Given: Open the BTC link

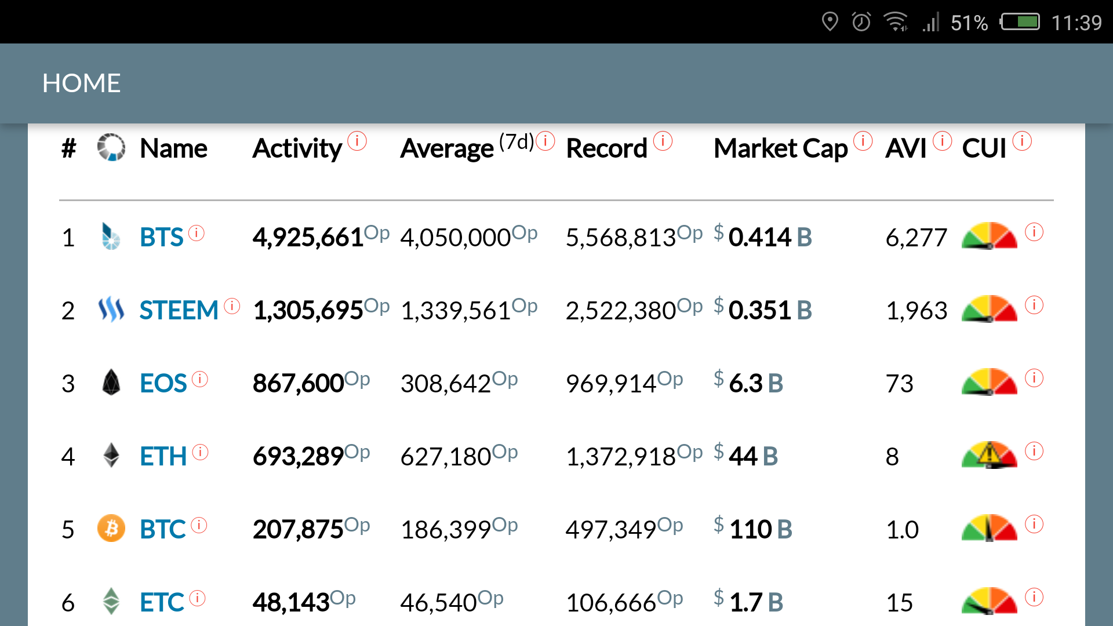Looking at the screenshot, I should click(162, 530).
